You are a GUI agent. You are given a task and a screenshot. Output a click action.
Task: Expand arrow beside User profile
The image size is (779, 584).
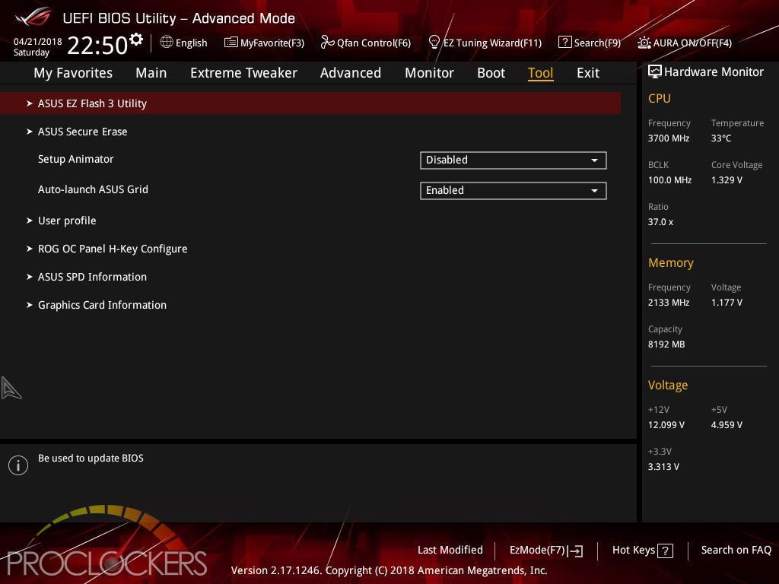30,221
